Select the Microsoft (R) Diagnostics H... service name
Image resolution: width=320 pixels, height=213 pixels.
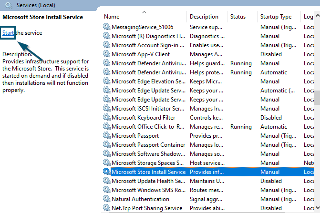click(148, 36)
